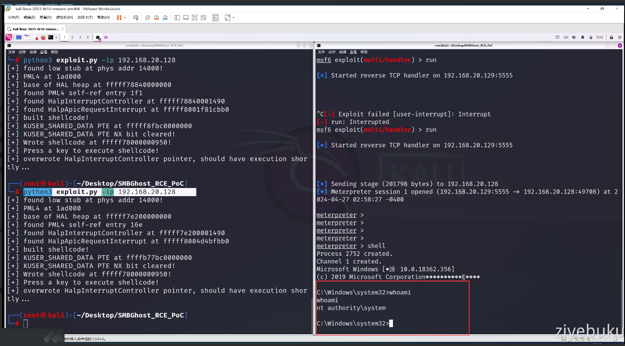Screen dimensions: 625x346
Task: Click the show desktop panel icon
Action: 18,37
